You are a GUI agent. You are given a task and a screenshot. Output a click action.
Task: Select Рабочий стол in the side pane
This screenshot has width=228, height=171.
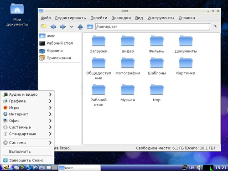[x=60, y=43]
